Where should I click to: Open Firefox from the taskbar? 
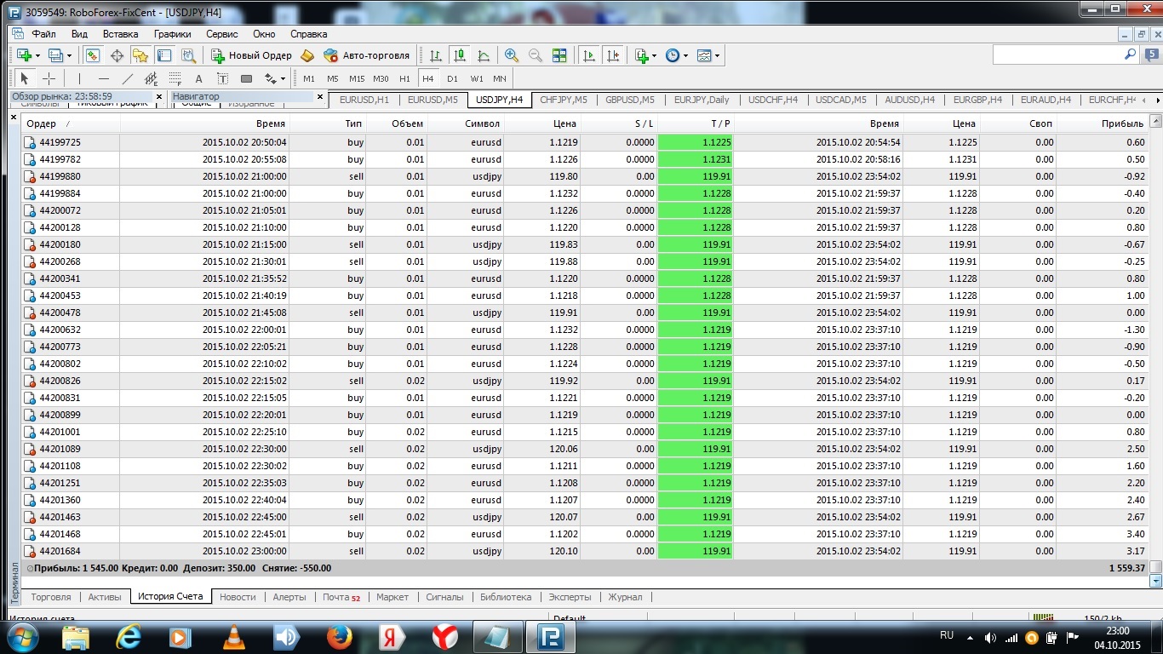tap(340, 636)
